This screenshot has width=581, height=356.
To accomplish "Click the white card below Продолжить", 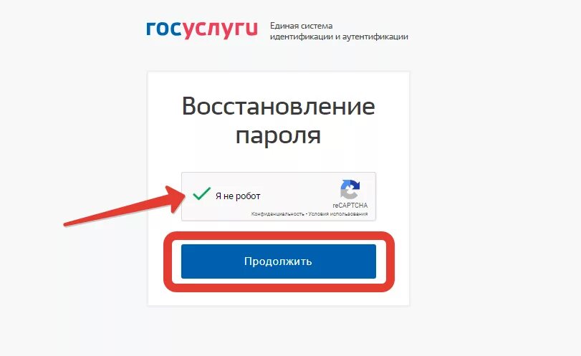I will click(279, 298).
